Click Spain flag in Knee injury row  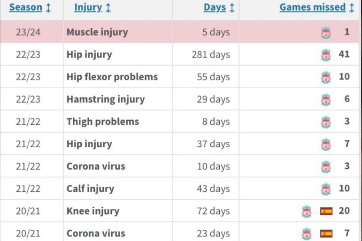[x=326, y=211]
